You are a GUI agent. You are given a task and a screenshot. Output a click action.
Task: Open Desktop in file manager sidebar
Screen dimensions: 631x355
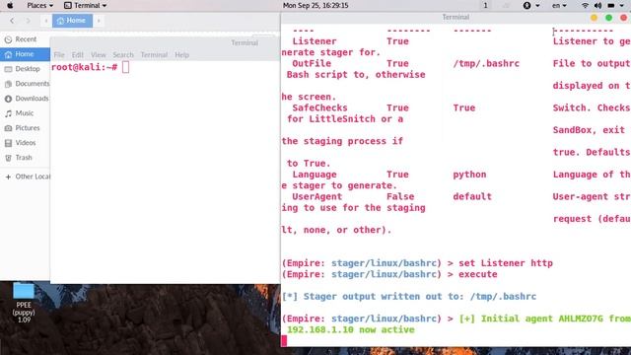tap(25, 69)
